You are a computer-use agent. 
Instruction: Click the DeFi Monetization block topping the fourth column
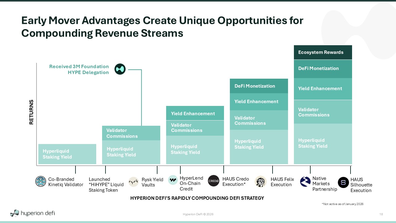click(x=259, y=86)
